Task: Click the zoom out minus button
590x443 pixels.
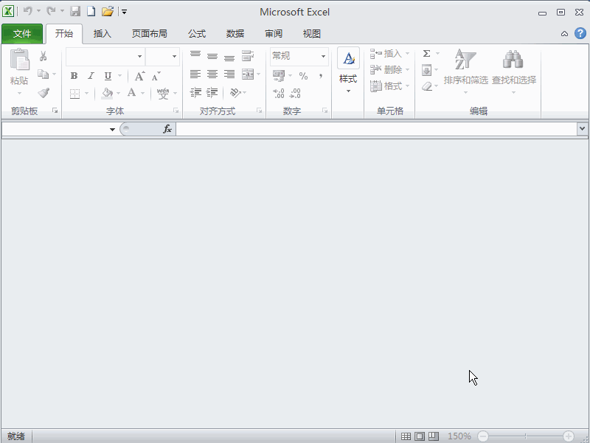Action: pyautogui.click(x=483, y=436)
